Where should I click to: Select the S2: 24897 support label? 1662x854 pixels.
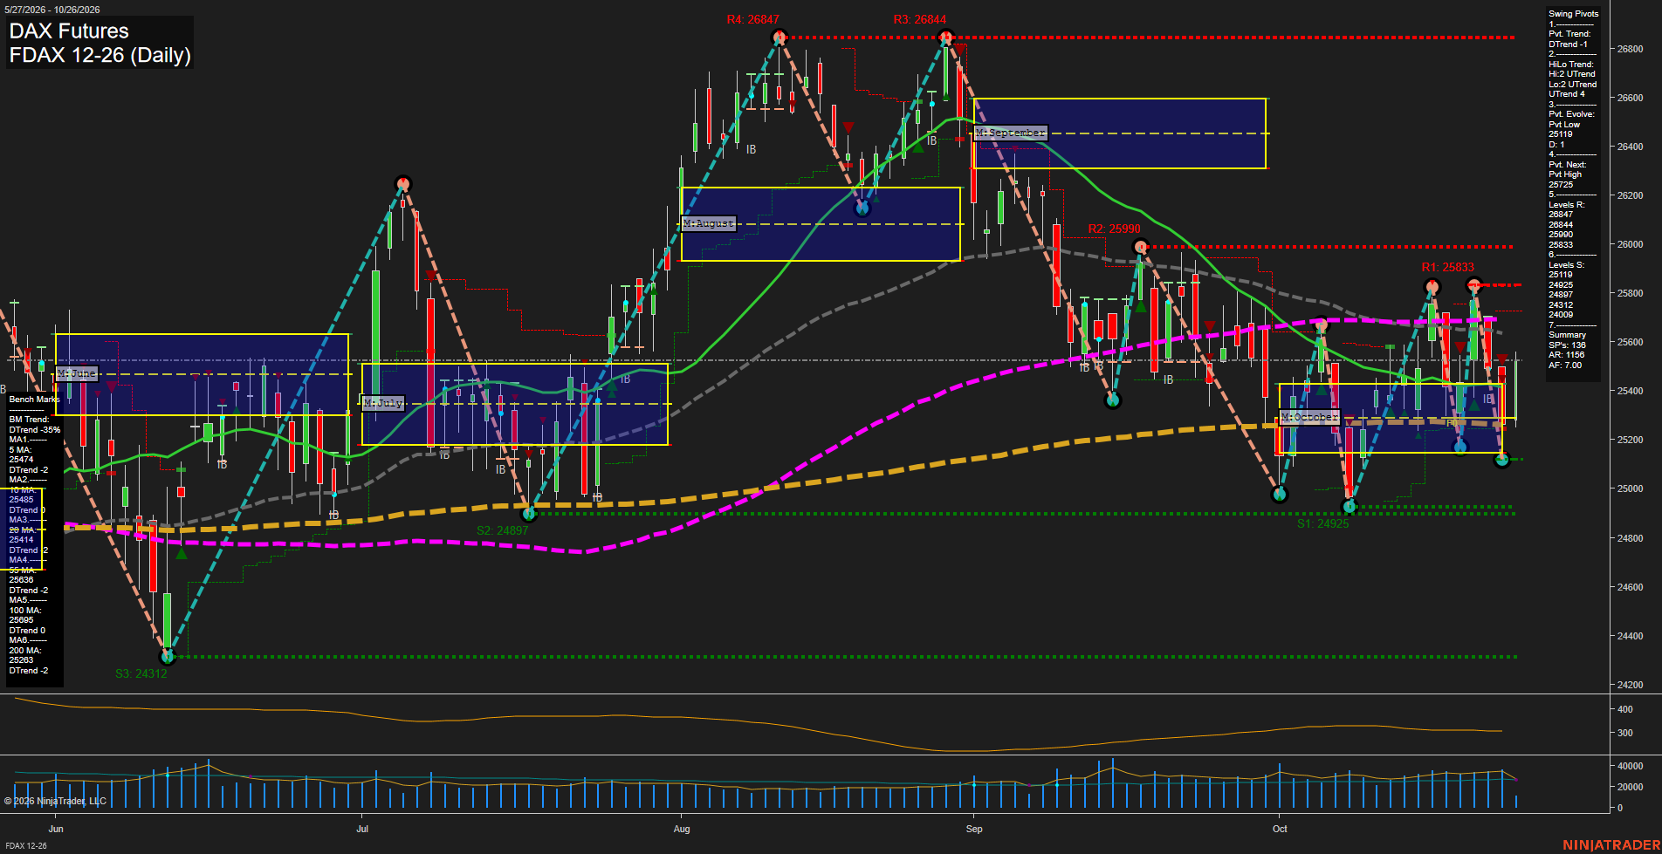pyautogui.click(x=502, y=530)
